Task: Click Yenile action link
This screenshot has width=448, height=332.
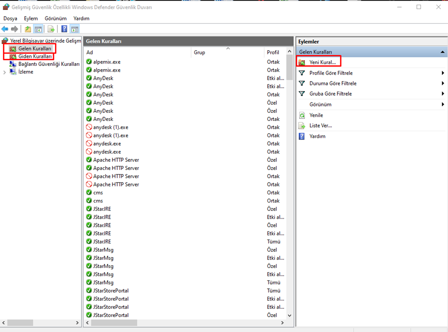Action: click(316, 115)
